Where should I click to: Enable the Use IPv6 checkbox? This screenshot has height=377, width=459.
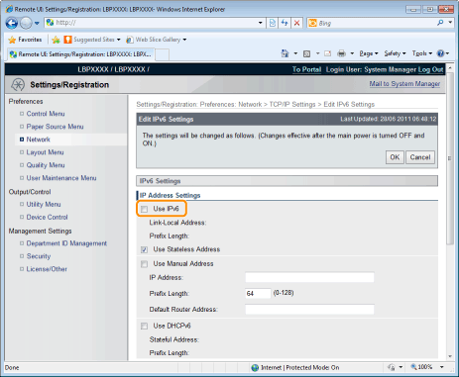tap(144, 209)
